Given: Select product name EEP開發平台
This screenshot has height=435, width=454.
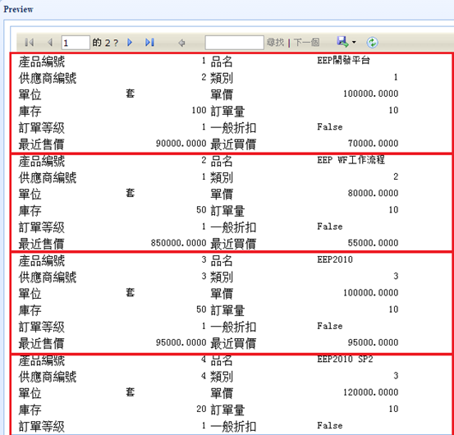Looking at the screenshot, I should (x=343, y=61).
